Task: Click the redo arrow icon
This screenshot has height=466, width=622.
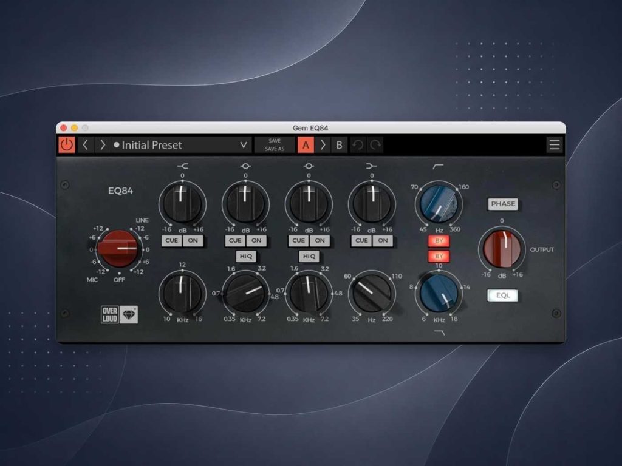Action: [375, 145]
